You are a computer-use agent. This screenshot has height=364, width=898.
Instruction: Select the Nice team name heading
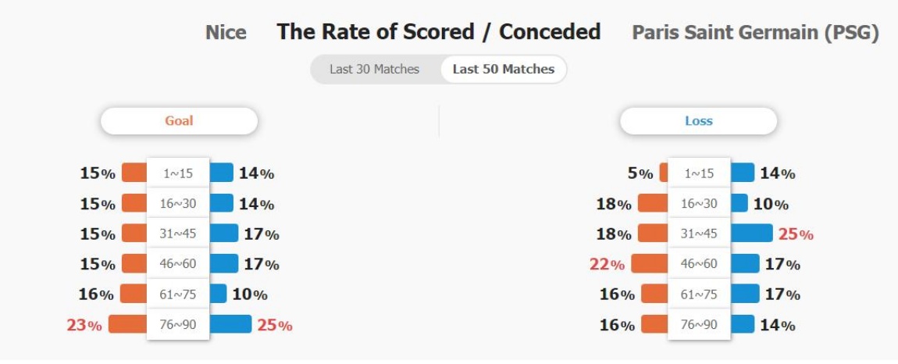click(x=226, y=32)
